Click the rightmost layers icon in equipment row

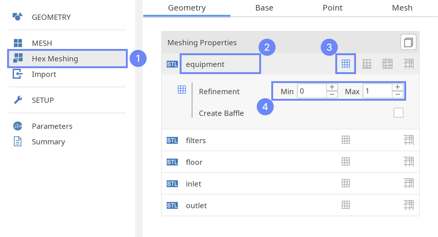tap(409, 64)
